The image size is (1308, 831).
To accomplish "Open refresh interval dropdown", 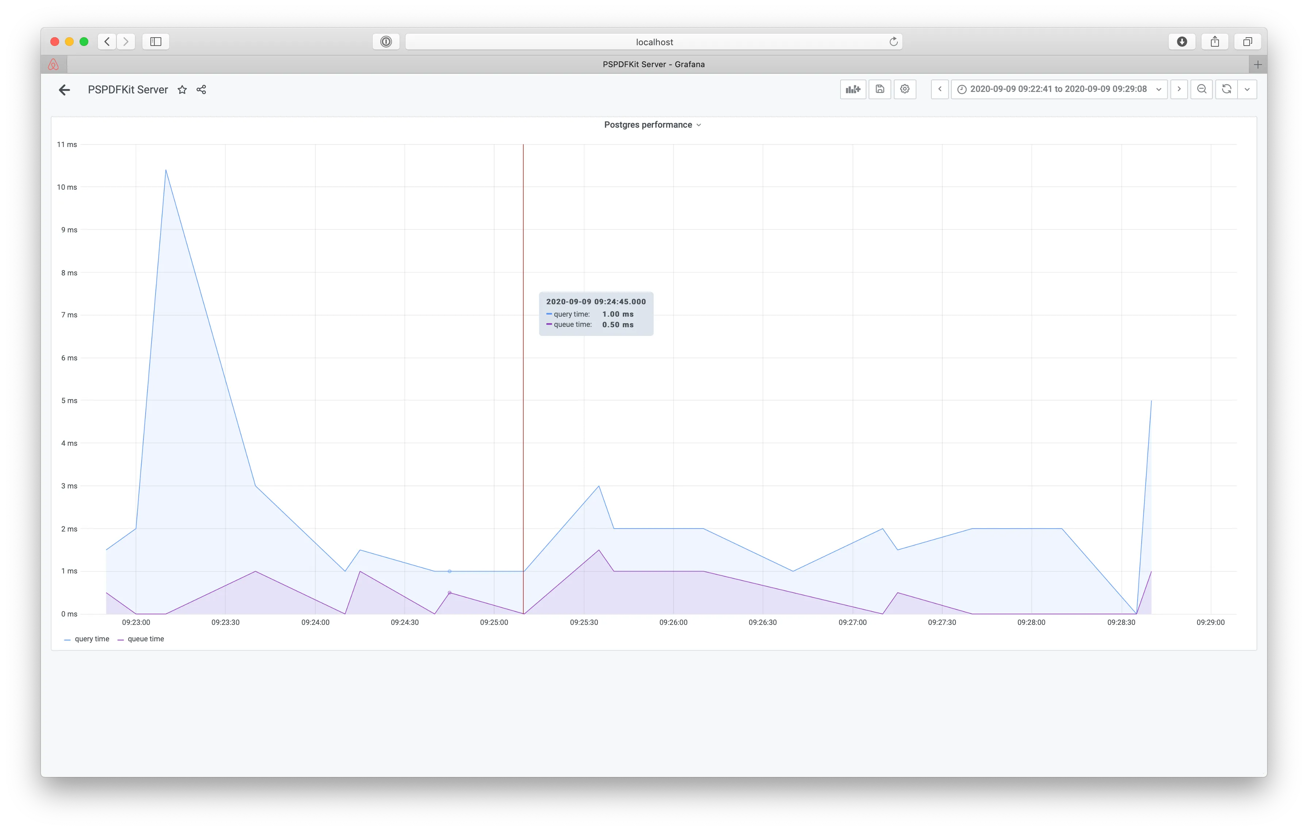I will click(1247, 89).
